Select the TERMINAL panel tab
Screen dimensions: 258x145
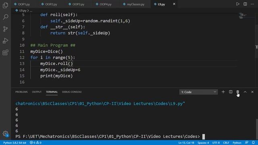[52, 92]
